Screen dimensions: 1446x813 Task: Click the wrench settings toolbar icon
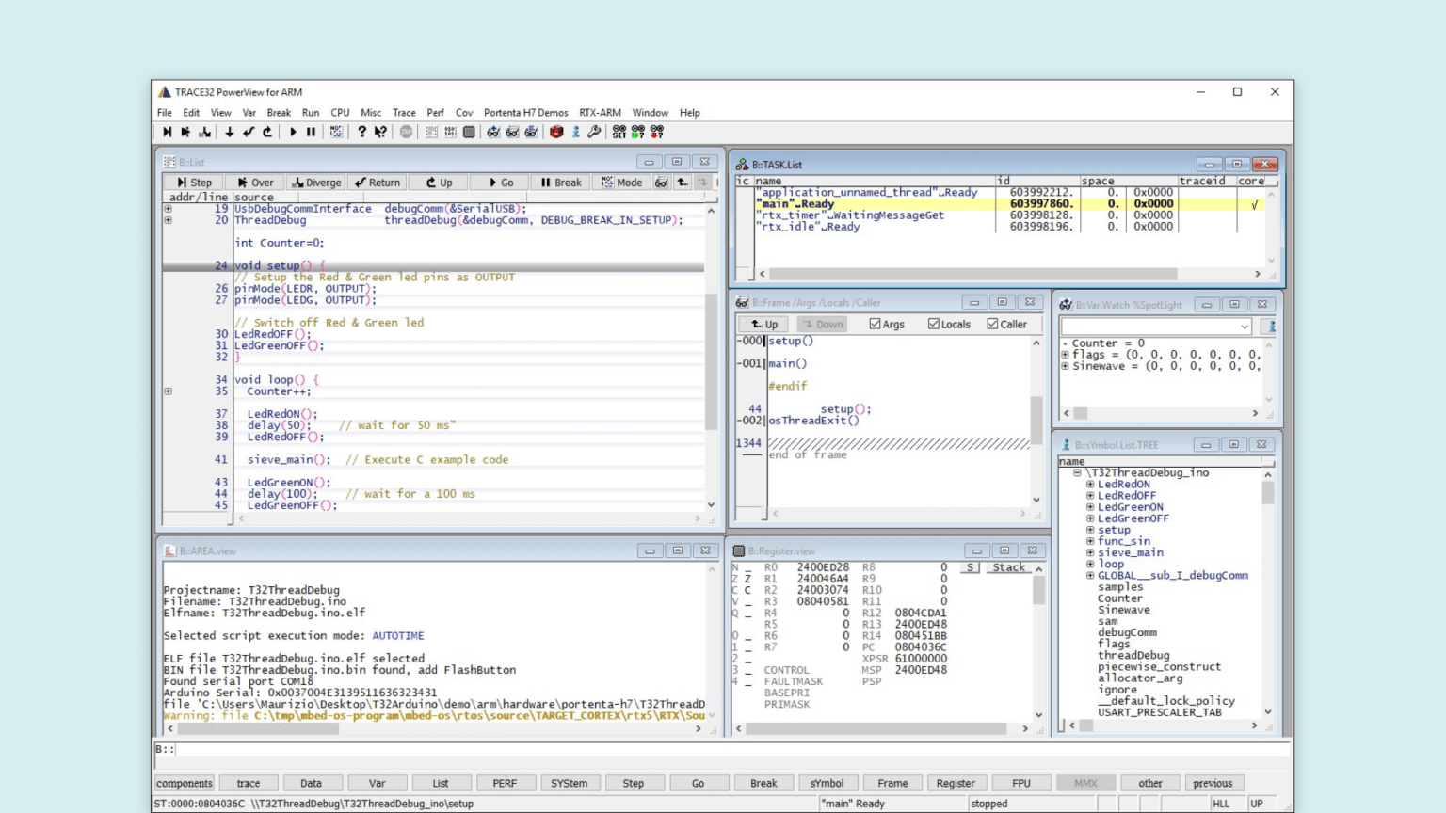click(594, 133)
